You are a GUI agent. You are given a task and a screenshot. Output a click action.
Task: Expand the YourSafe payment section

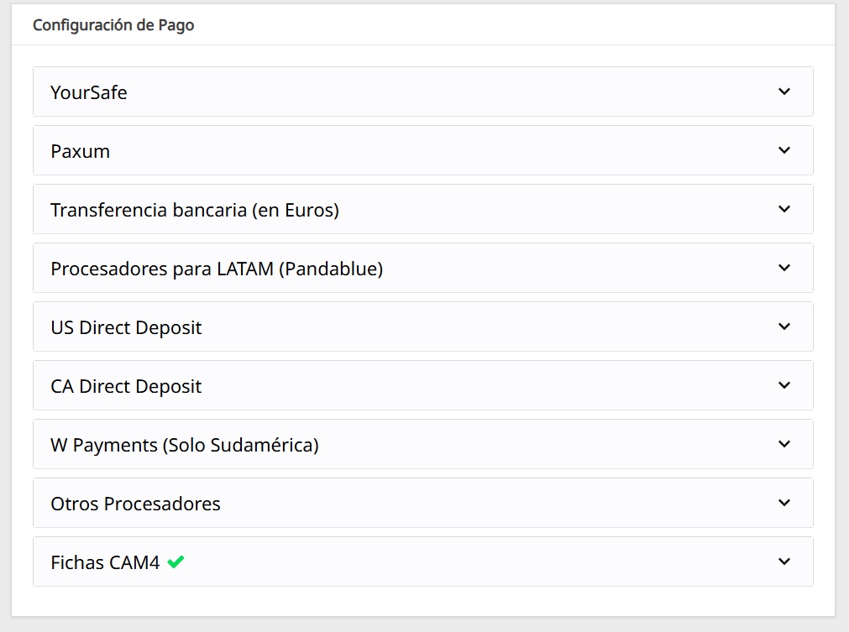click(423, 91)
